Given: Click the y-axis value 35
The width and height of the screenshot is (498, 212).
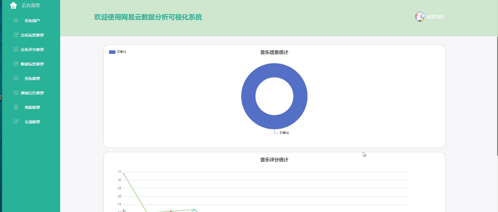Looking at the screenshot, I should (x=119, y=171).
